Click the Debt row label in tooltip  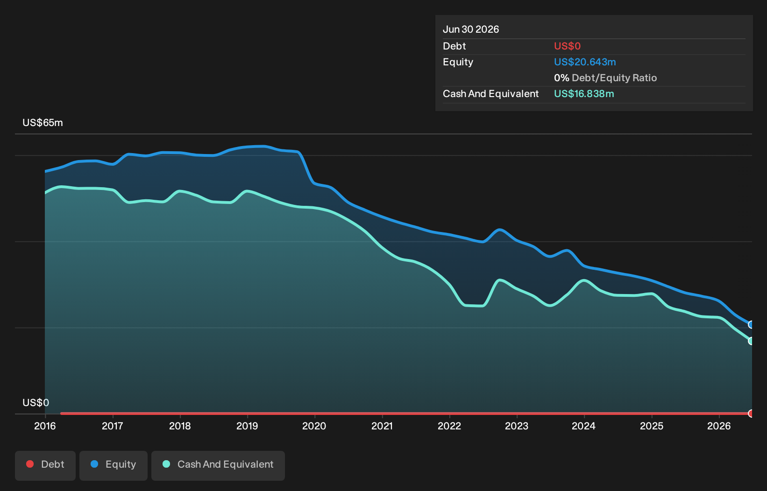455,46
